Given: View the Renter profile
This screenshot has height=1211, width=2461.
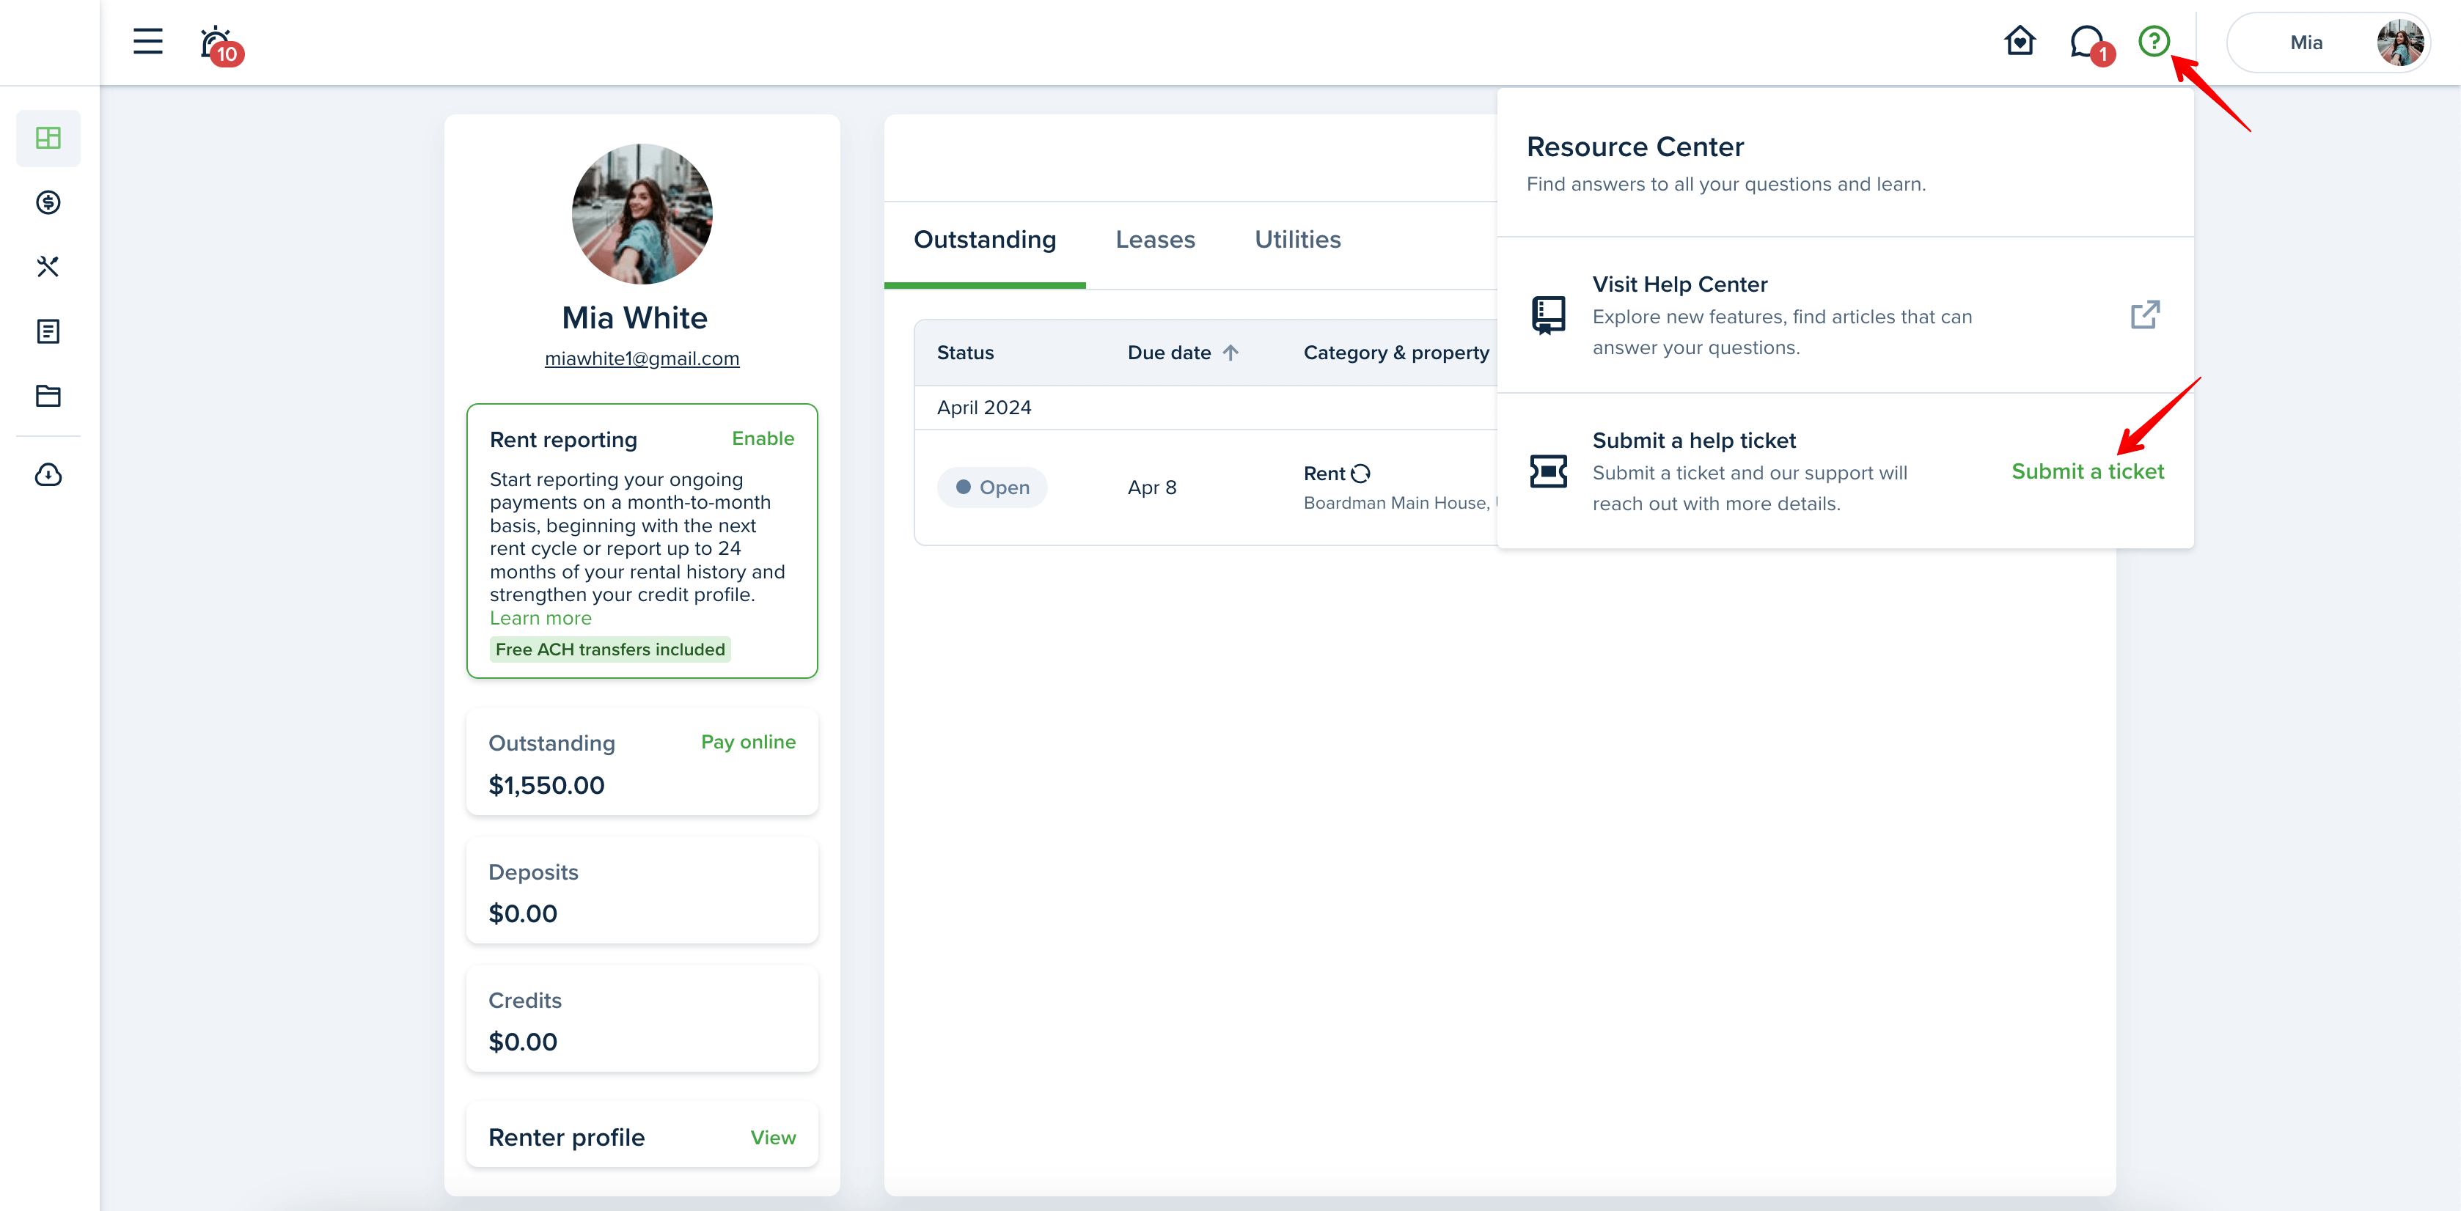Looking at the screenshot, I should (x=773, y=1138).
